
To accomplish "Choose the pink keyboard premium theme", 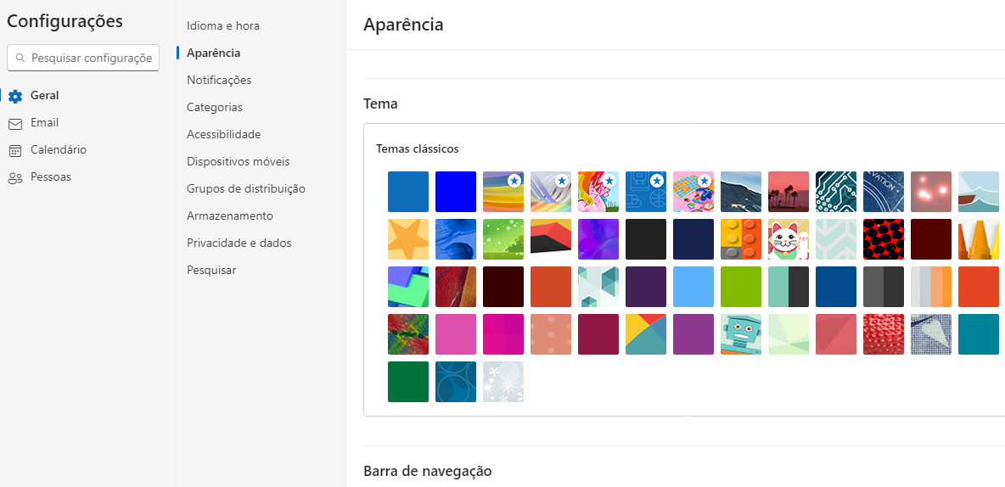I will (x=693, y=192).
